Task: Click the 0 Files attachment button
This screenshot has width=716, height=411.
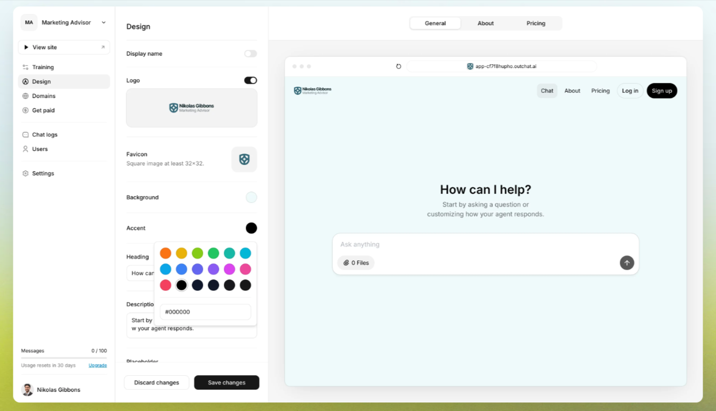Action: click(x=356, y=263)
